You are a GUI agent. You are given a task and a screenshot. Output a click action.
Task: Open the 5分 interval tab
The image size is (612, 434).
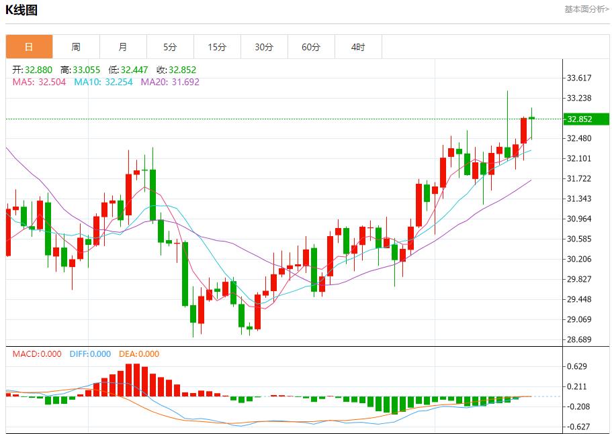170,47
